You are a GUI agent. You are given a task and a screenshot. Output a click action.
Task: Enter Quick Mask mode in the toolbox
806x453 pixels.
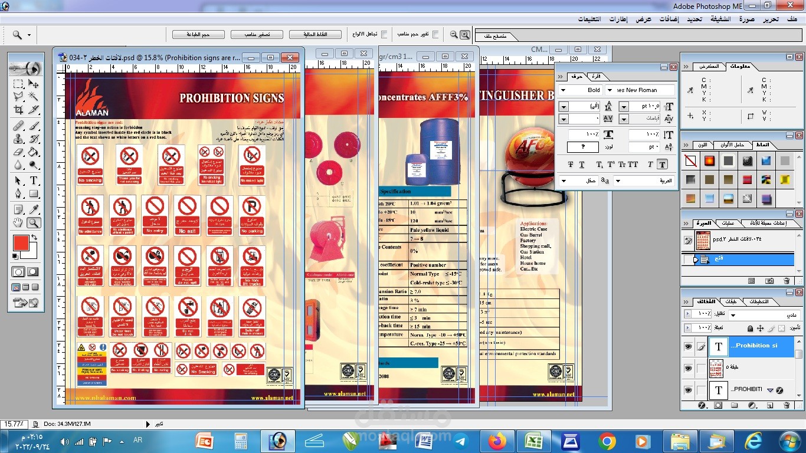pyautogui.click(x=32, y=272)
